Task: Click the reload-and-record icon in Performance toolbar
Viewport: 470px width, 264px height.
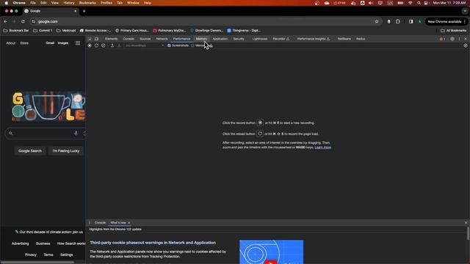Action: [x=96, y=45]
